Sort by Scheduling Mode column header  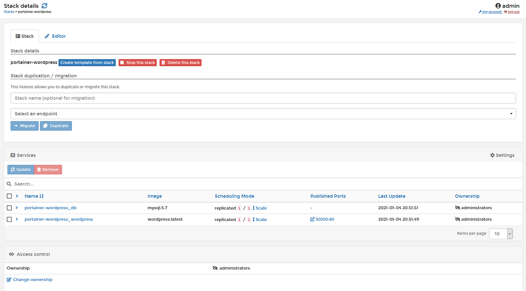coord(235,196)
